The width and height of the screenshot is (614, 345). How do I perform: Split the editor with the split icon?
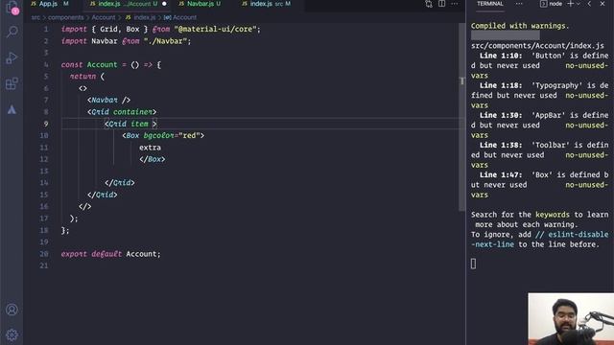[x=441, y=4]
